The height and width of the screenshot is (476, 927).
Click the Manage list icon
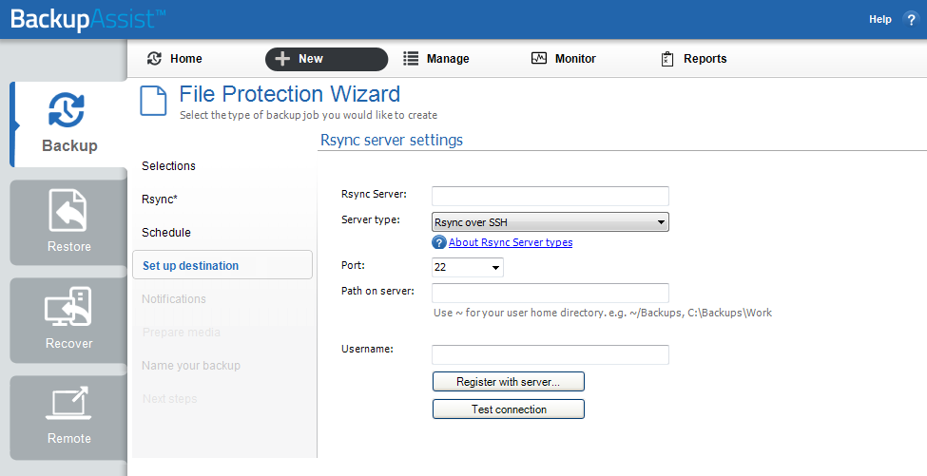tap(411, 59)
